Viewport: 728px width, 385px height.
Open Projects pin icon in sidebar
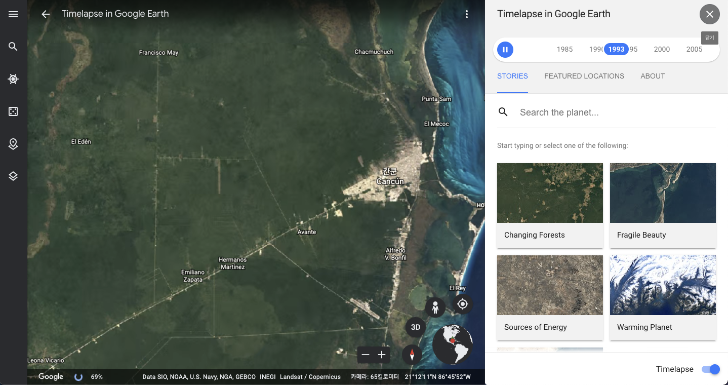[x=13, y=144]
